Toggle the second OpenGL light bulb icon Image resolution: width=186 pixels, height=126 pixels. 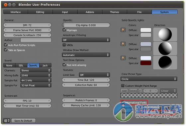(x=123, y=44)
